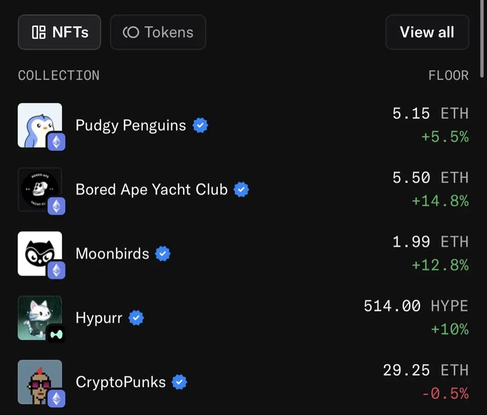Click the FLOOR column header

click(x=448, y=76)
